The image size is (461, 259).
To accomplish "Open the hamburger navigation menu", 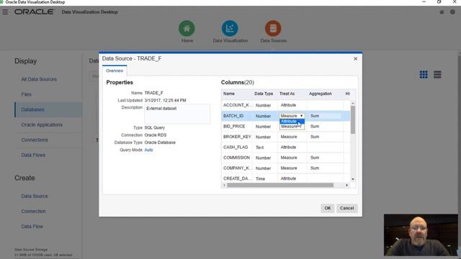I will [x=5, y=12].
